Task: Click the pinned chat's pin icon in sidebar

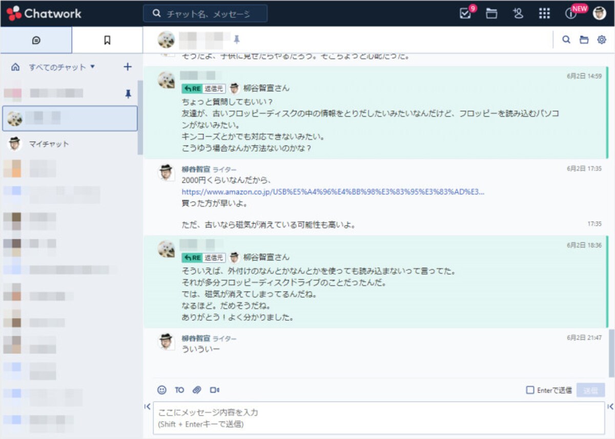Action: tap(128, 93)
